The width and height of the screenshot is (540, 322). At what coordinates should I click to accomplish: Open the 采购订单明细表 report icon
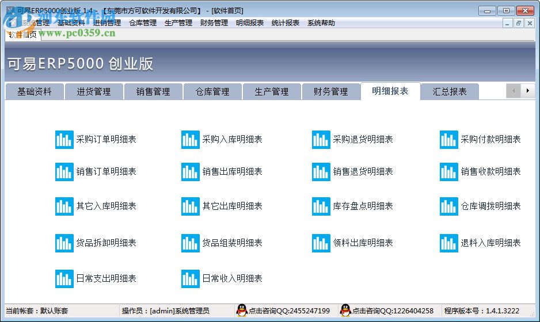click(64, 140)
